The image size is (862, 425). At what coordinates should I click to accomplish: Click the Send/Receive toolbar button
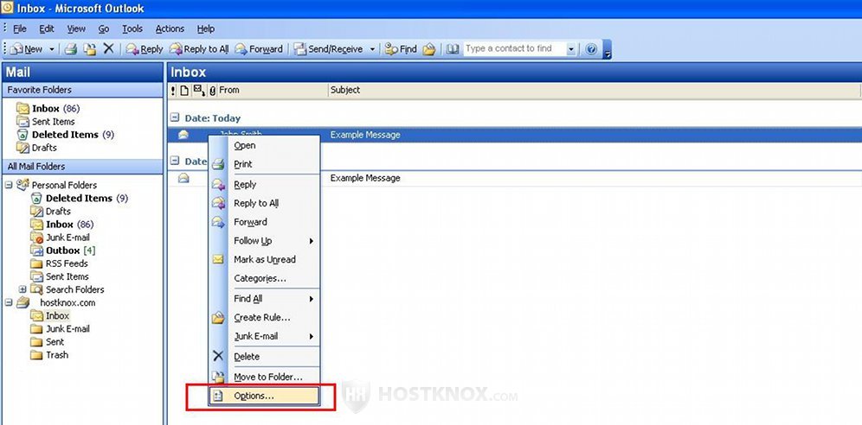click(329, 49)
